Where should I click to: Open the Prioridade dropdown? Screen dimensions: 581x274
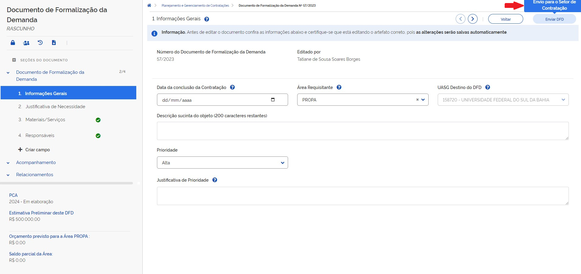(222, 163)
